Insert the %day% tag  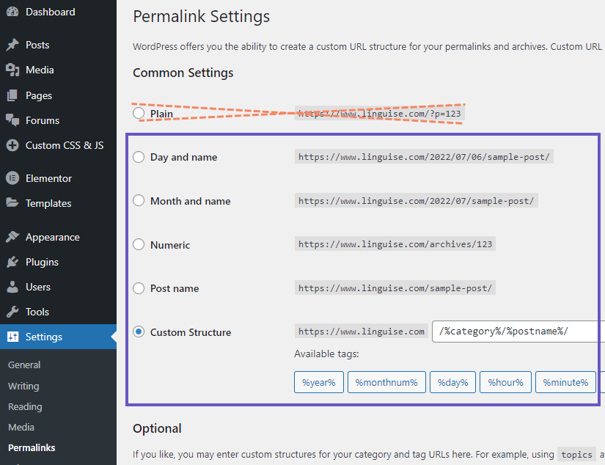pos(452,382)
